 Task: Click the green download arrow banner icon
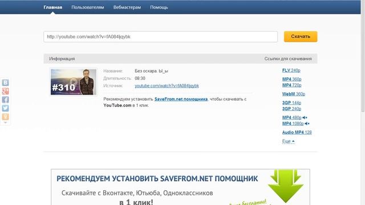[x=286, y=186]
